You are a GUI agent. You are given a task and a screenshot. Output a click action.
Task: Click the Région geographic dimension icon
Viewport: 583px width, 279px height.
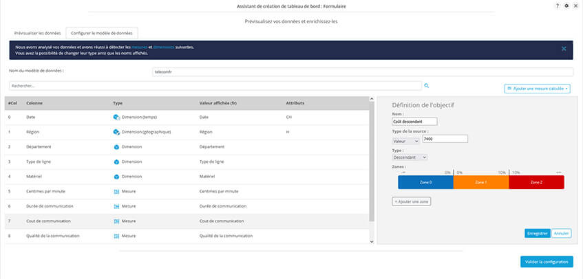click(x=116, y=132)
